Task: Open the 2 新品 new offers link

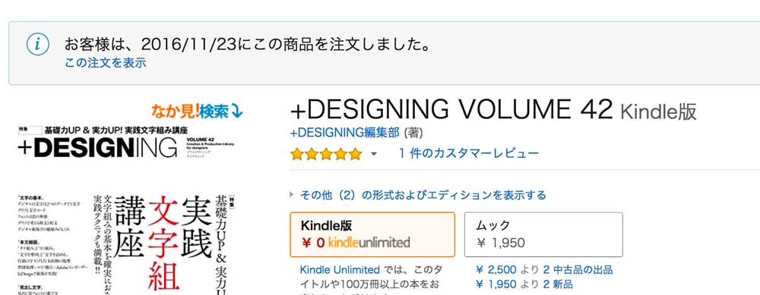Action: click(557, 284)
